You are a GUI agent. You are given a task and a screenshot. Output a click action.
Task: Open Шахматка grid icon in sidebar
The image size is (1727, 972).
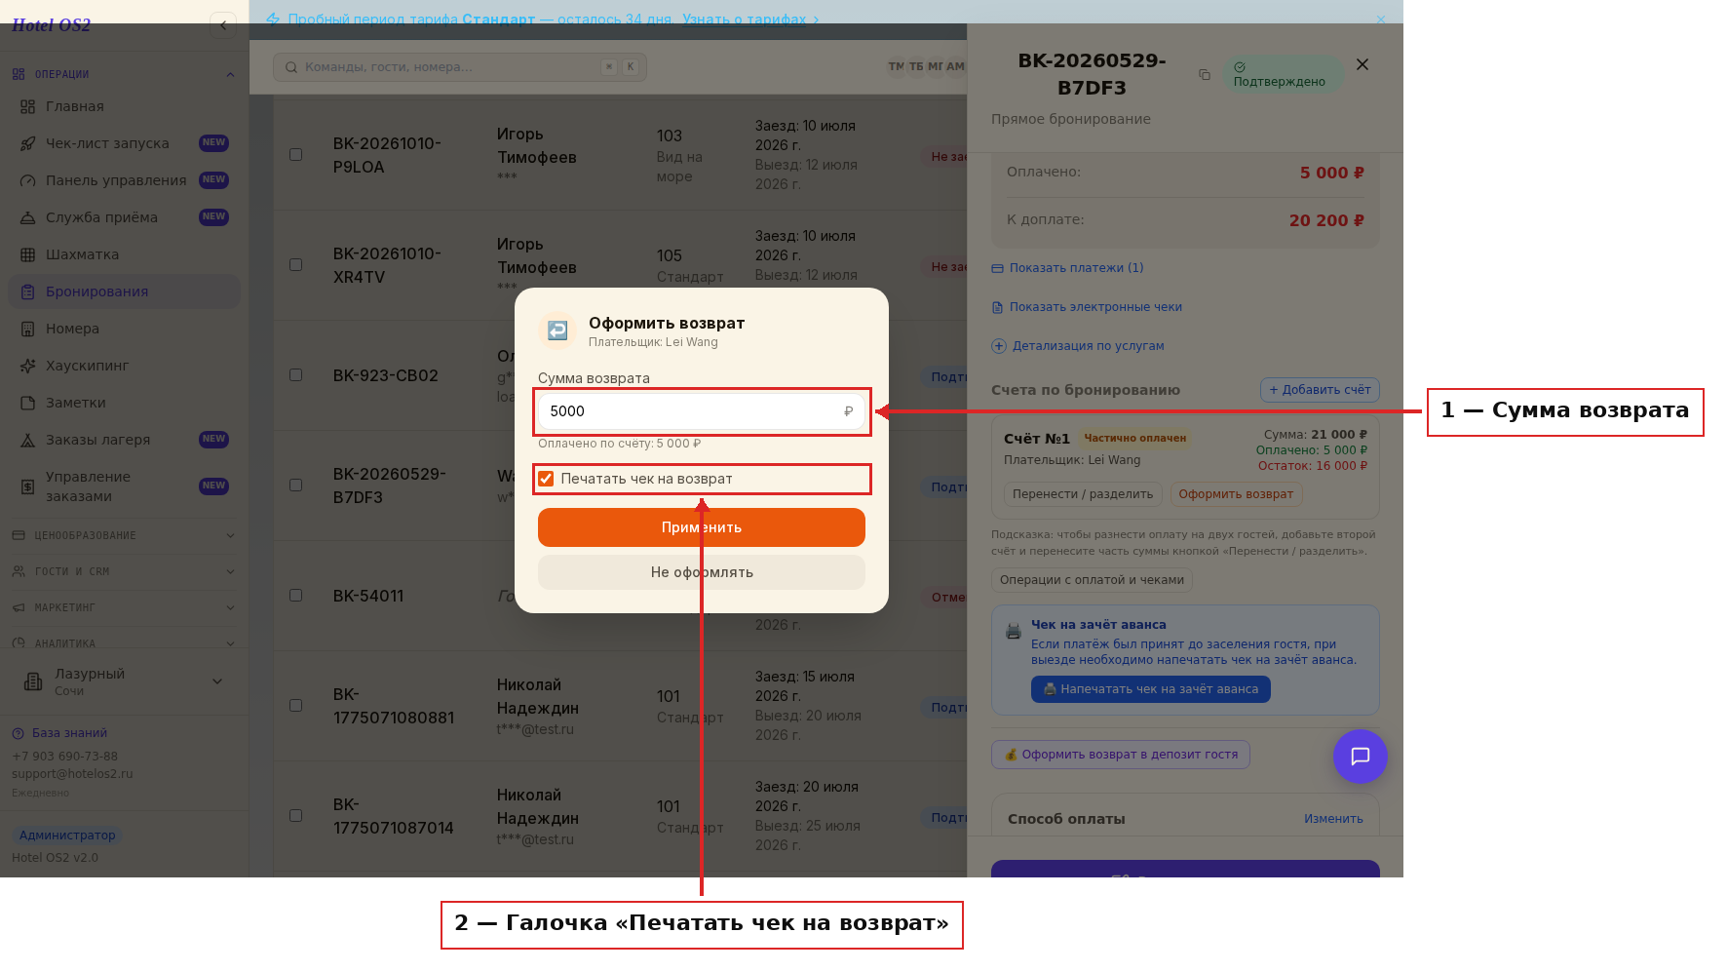pyautogui.click(x=28, y=254)
